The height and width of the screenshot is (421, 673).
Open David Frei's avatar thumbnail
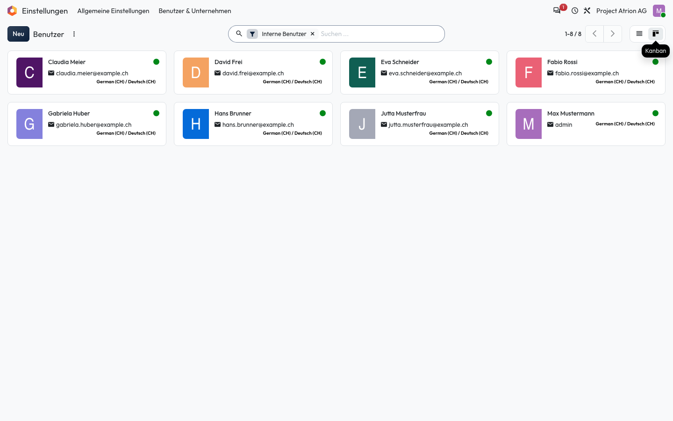[x=196, y=73]
